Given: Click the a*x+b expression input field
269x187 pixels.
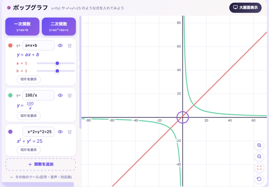Looking at the screenshot, I should point(38,45).
